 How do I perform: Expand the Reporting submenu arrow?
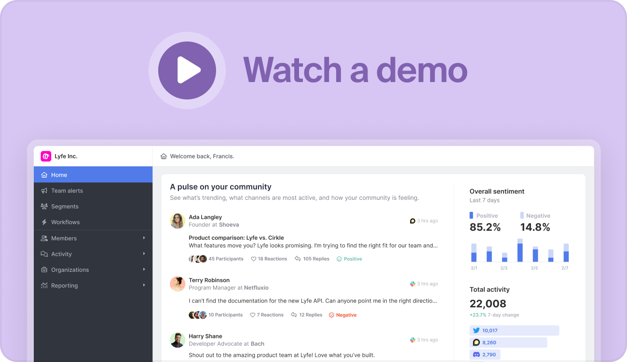pos(144,285)
